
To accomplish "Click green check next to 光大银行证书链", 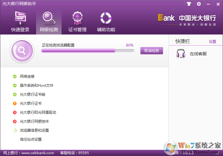I will 15,94.
